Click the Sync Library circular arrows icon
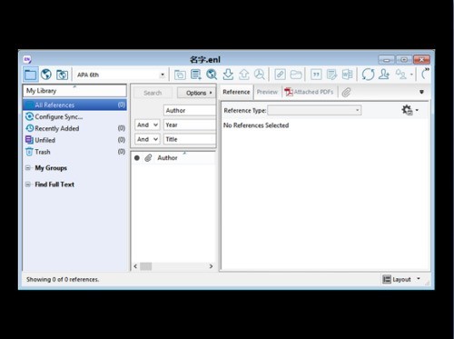454x339 pixels. (x=368, y=75)
